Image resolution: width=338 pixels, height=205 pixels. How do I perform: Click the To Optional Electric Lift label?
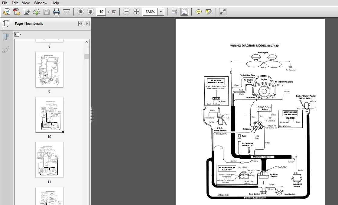pyautogui.click(x=247, y=144)
